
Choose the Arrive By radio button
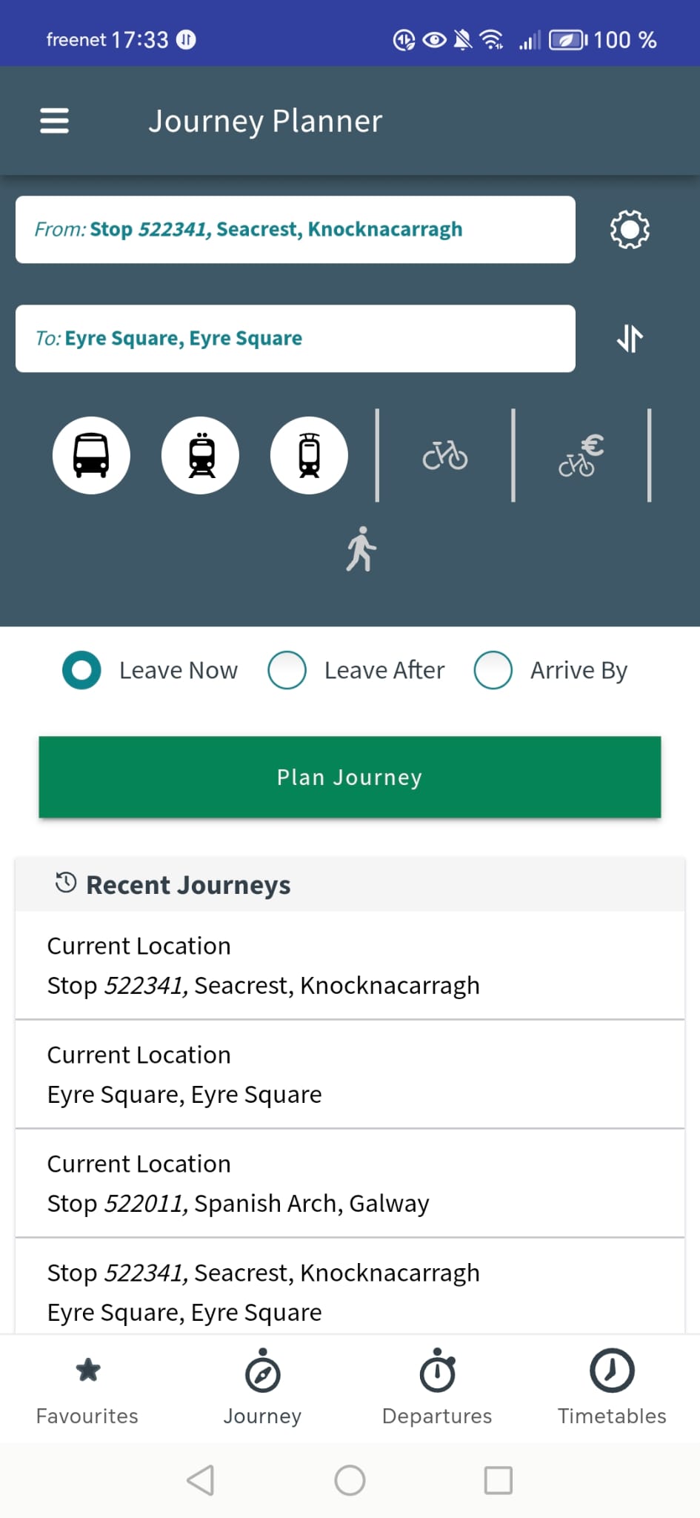[493, 670]
